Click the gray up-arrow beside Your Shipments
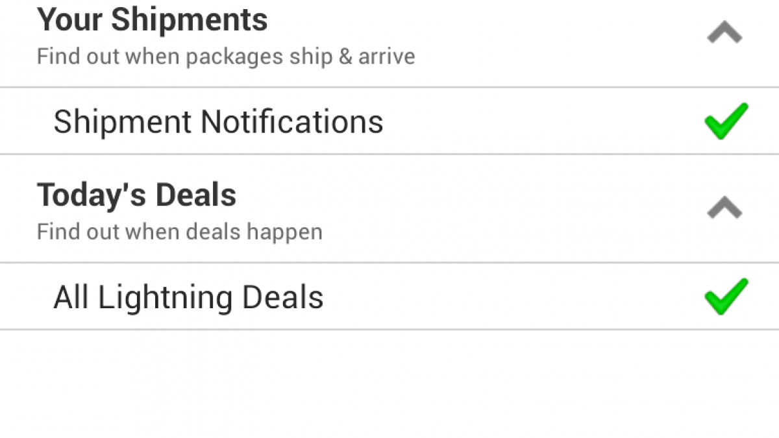This screenshot has height=438, width=779. pyautogui.click(x=724, y=33)
